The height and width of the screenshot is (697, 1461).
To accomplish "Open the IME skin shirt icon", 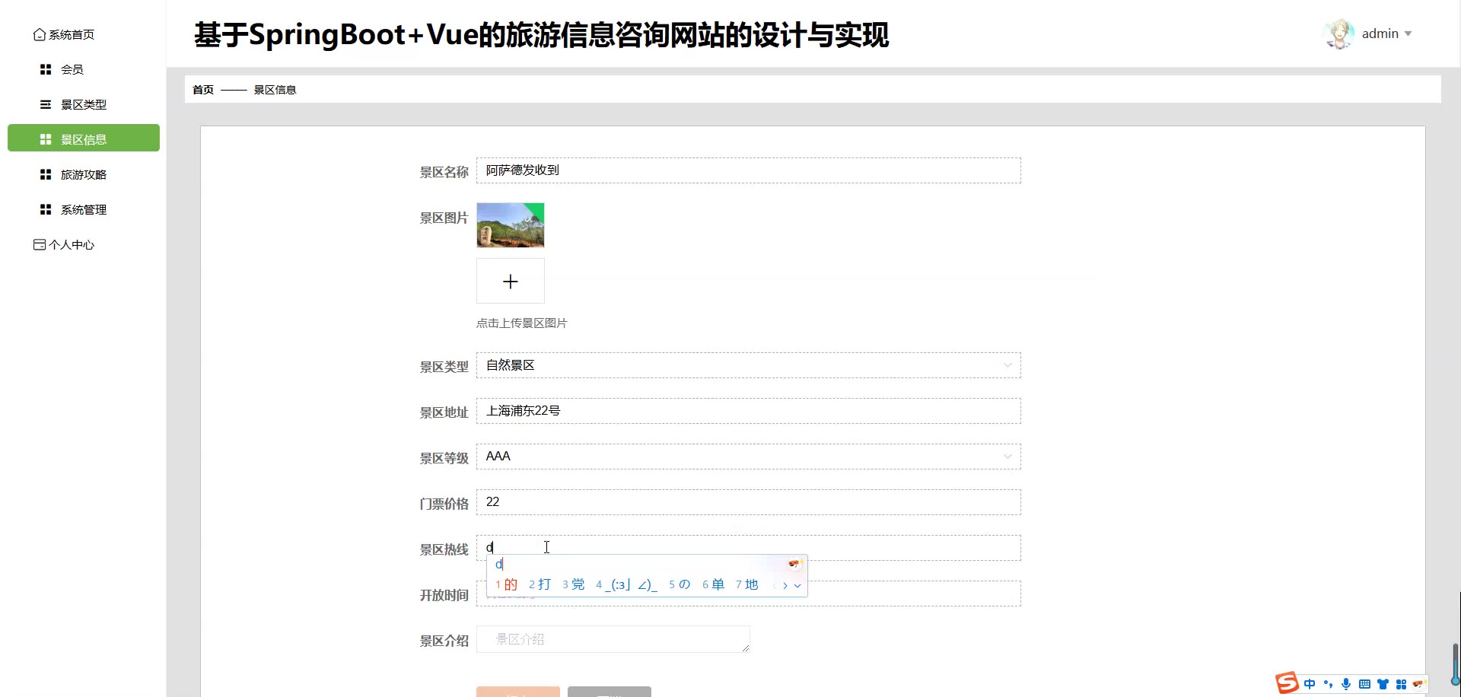I will (x=1383, y=684).
